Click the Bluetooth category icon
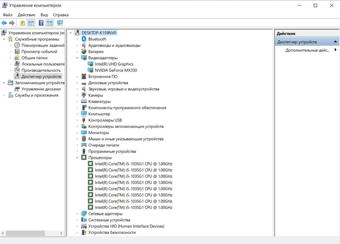 pyautogui.click(x=84, y=39)
